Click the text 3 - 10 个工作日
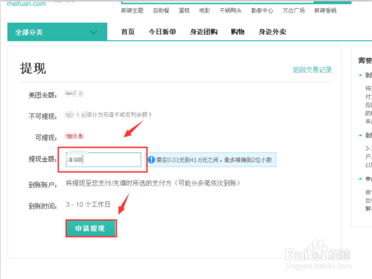This screenshot has width=372, height=279. click(x=88, y=205)
